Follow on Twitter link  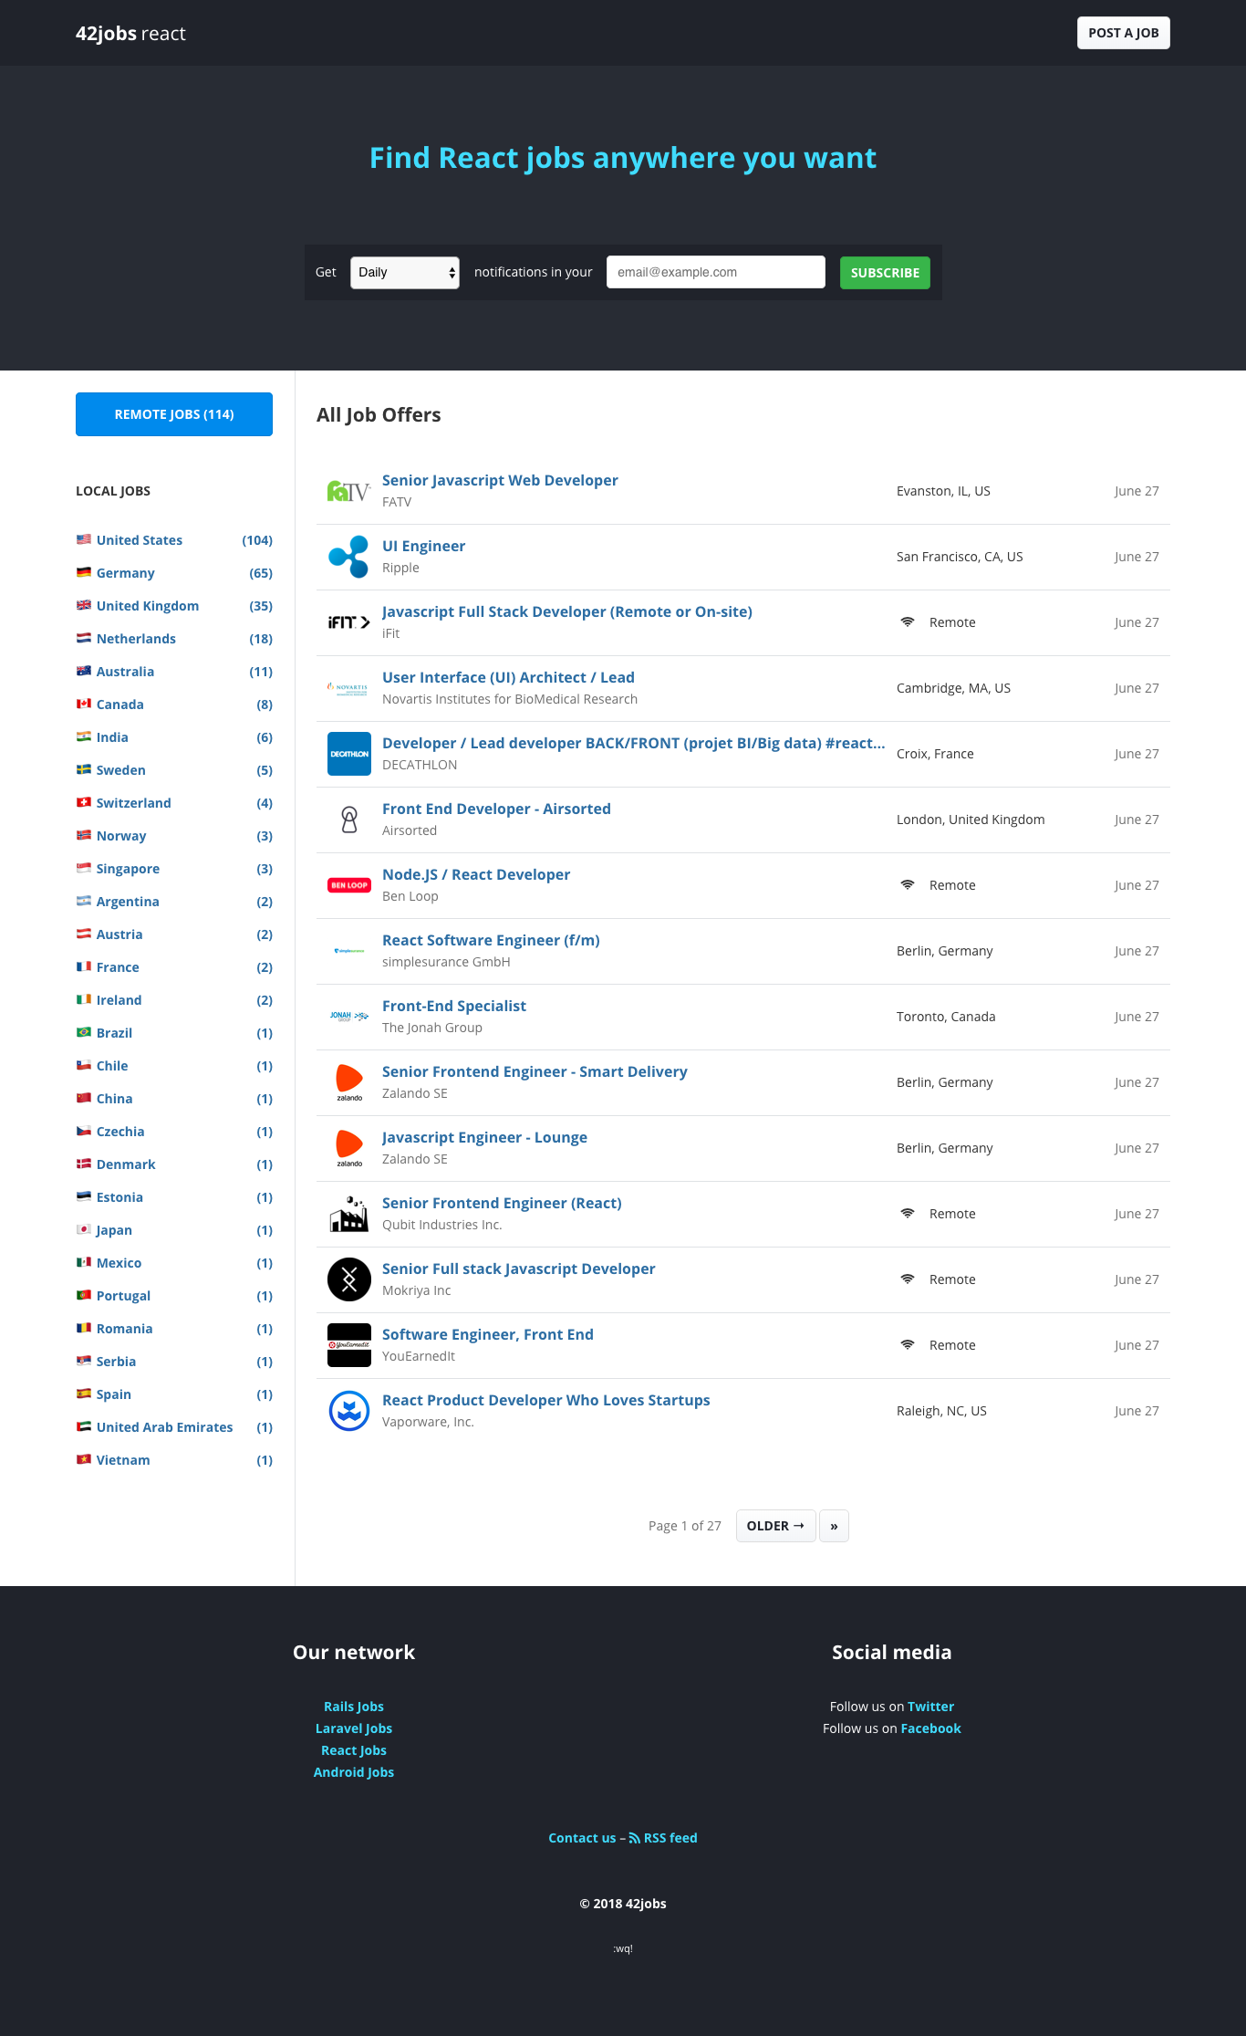point(930,1707)
